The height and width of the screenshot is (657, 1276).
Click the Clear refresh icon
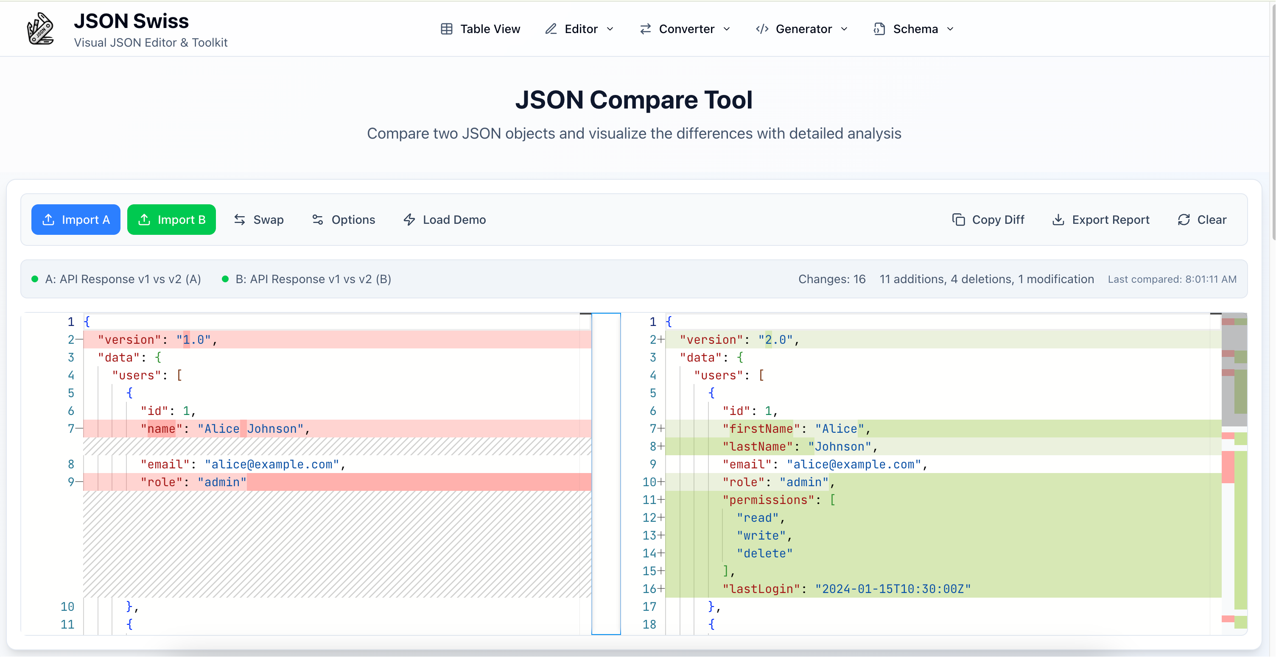(1184, 220)
